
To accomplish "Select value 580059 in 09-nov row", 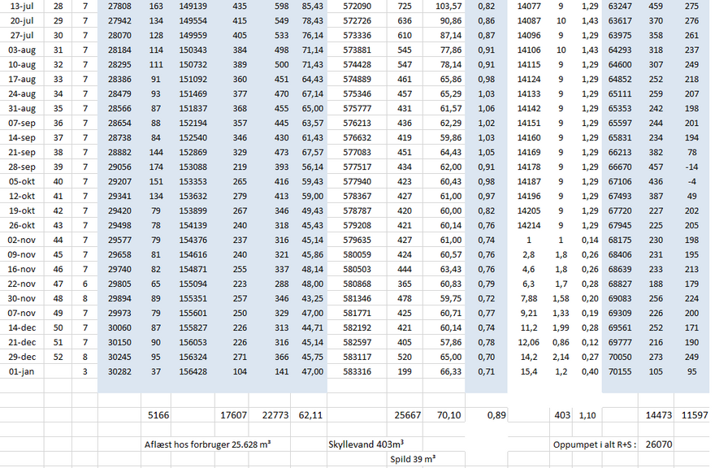I will (357, 254).
